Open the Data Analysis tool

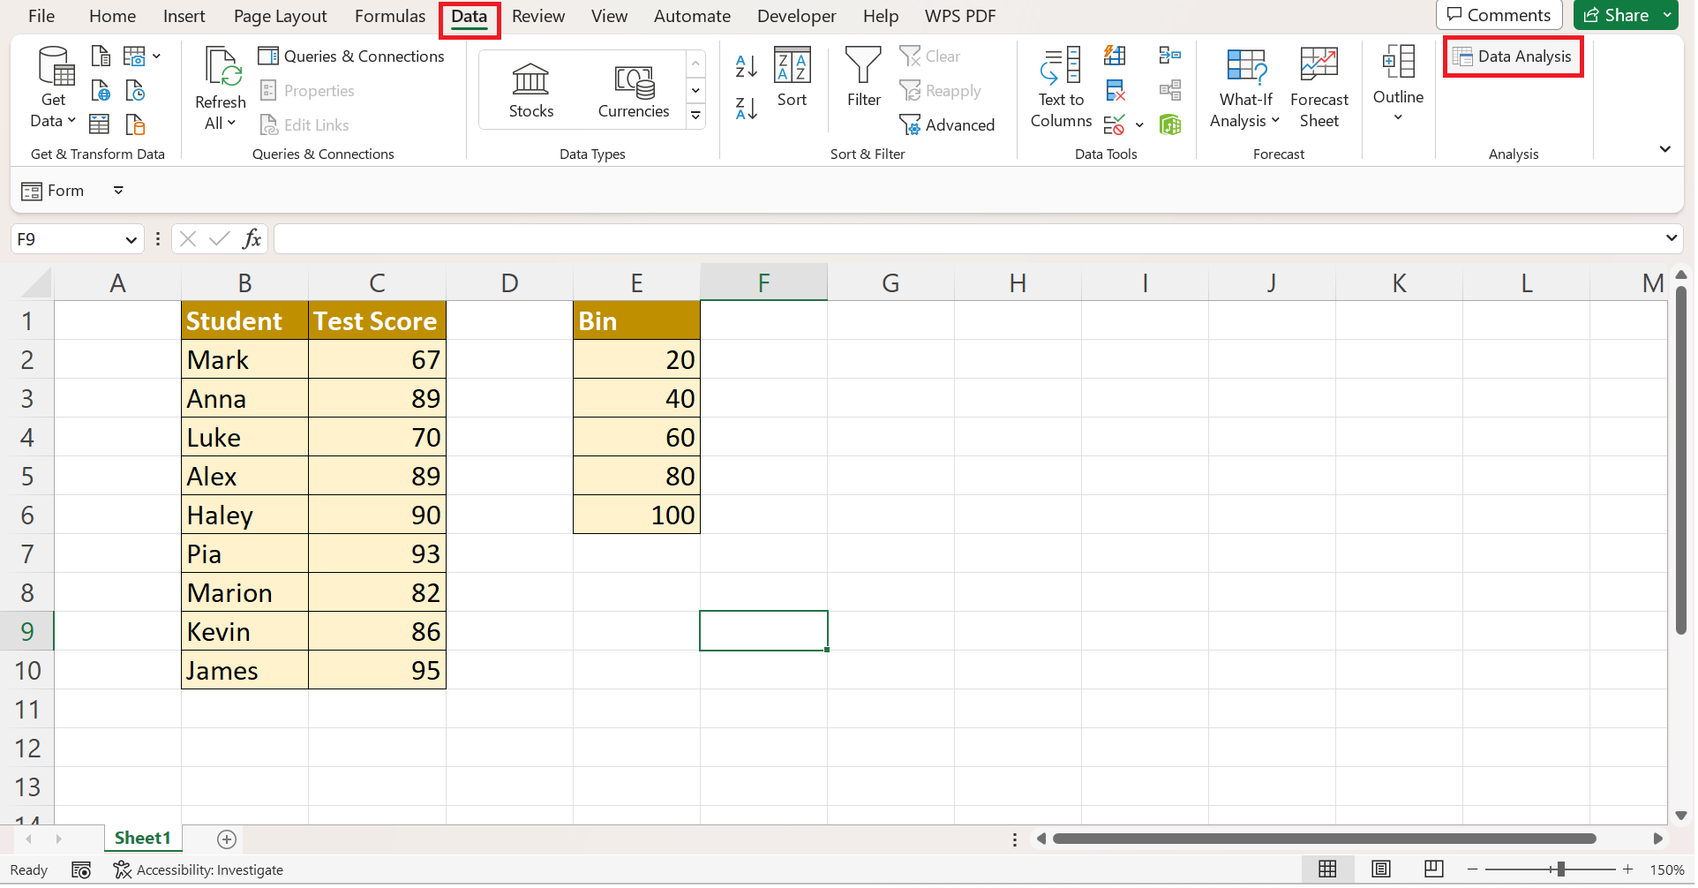[x=1513, y=56]
